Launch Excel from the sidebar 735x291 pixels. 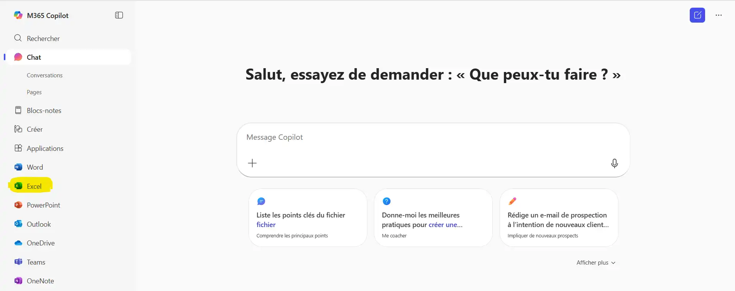coord(34,186)
